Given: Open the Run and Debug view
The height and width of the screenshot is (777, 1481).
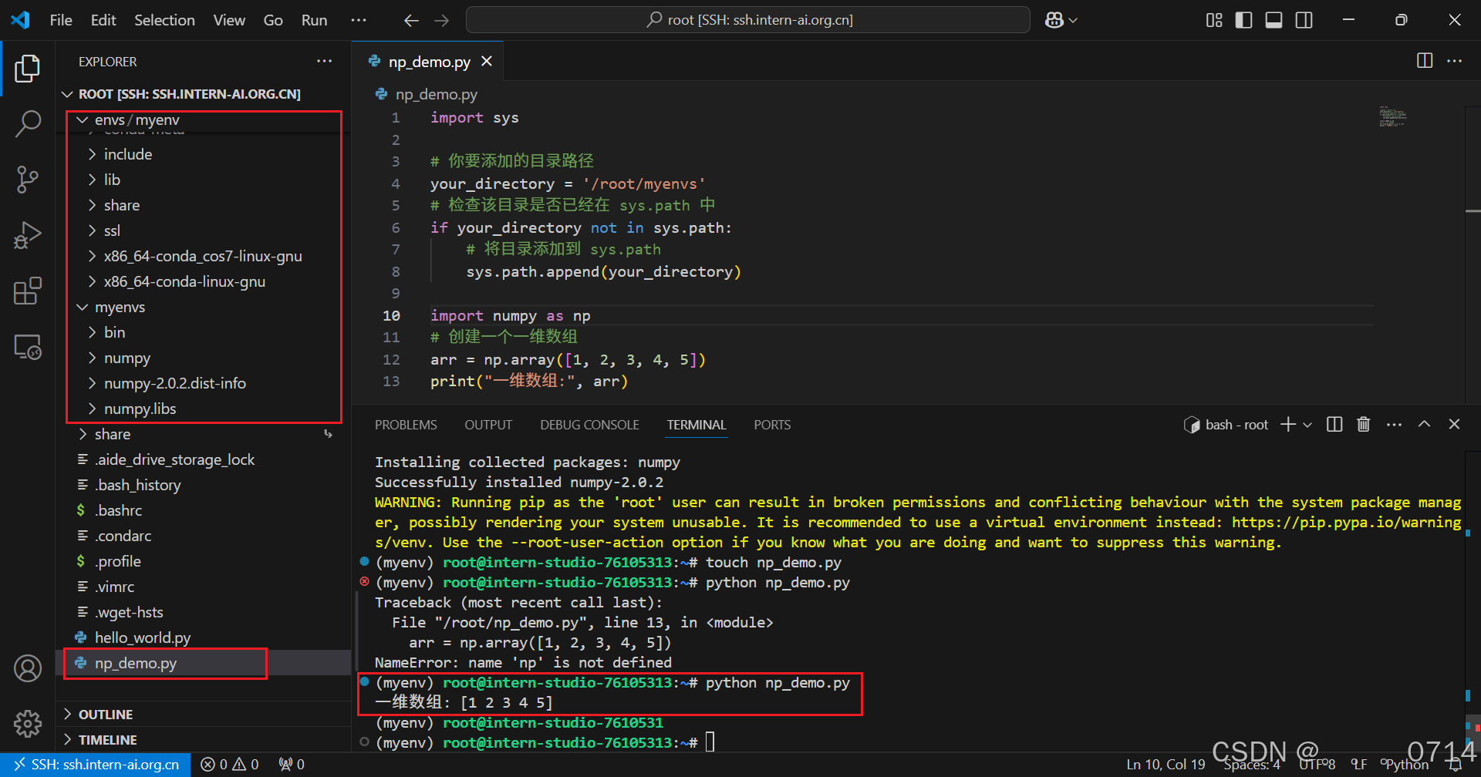Looking at the screenshot, I should coord(28,235).
